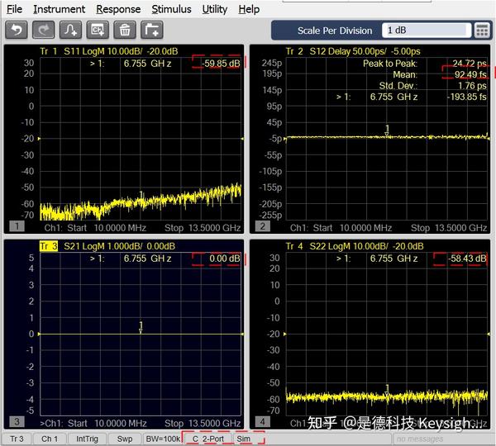
Task: Open the Utility menu
Action: click(x=215, y=9)
